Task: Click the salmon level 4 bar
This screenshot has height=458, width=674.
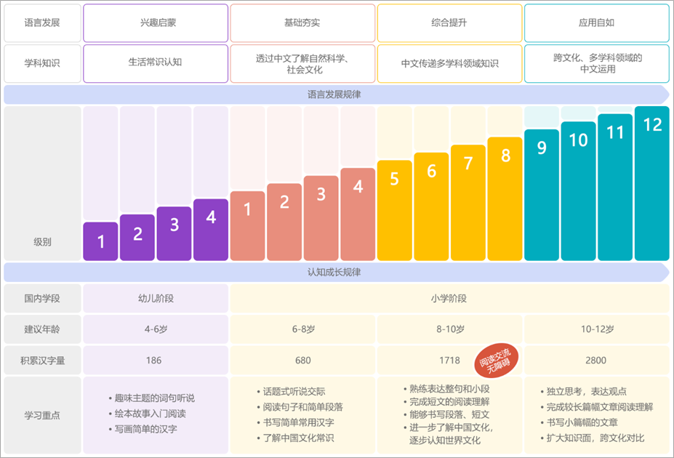Action: tap(358, 214)
